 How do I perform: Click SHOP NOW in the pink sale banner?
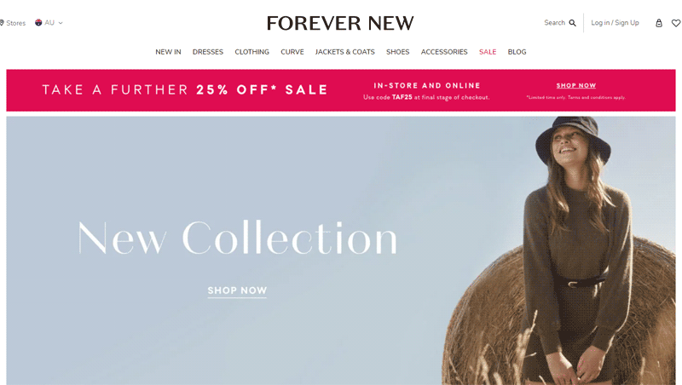576,86
